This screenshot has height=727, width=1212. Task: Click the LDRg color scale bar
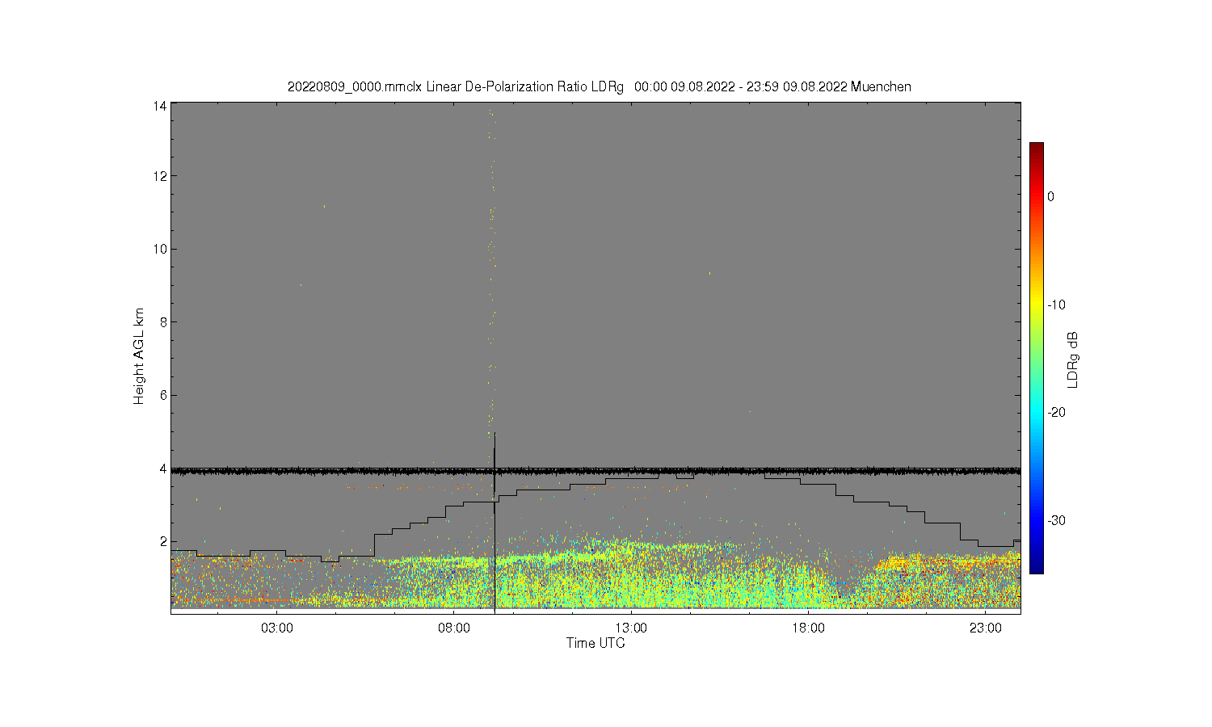click(x=1036, y=358)
